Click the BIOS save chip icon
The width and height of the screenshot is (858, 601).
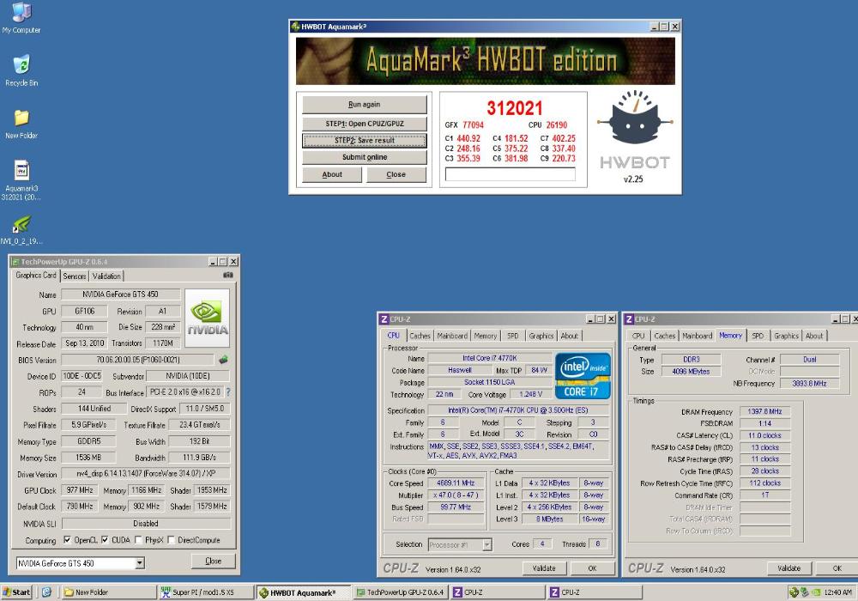[223, 360]
